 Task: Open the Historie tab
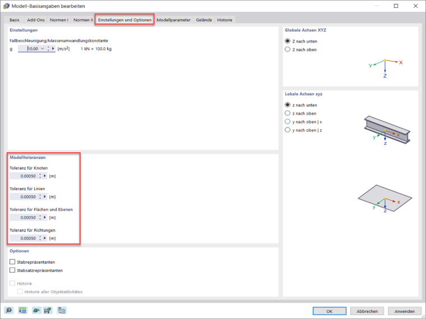point(225,20)
